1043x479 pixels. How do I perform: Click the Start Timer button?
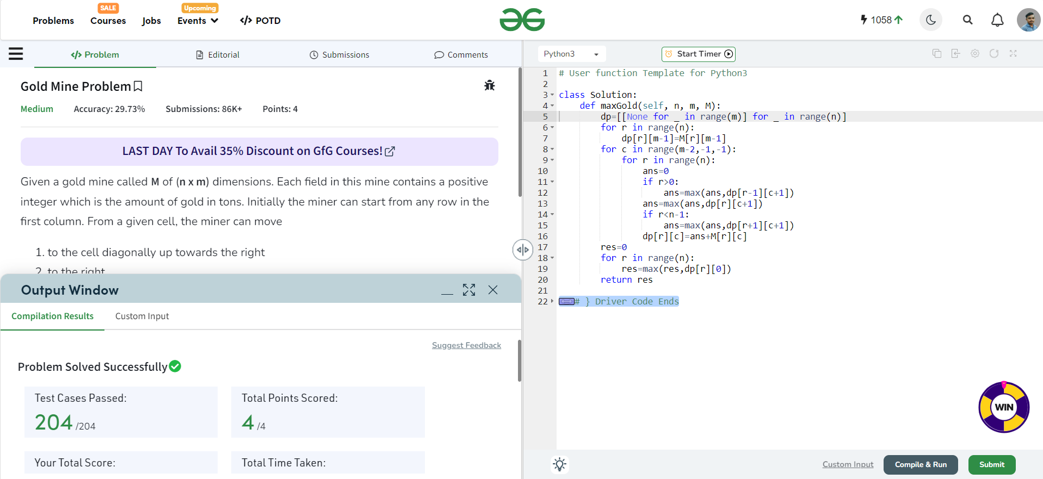[699, 54]
